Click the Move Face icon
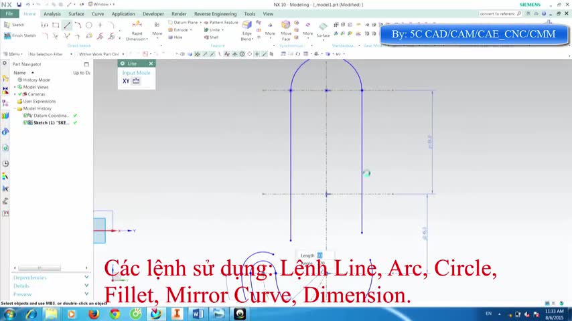This screenshot has width=572, height=321. 285,25
